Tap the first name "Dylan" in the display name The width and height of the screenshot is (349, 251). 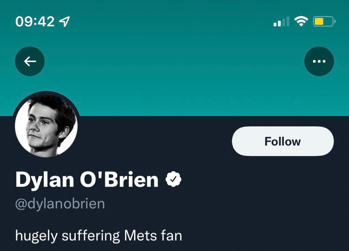pos(45,180)
